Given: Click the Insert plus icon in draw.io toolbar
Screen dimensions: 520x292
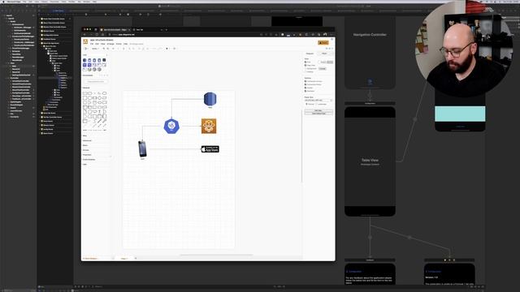Looking at the screenshot, I should [x=167, y=49].
